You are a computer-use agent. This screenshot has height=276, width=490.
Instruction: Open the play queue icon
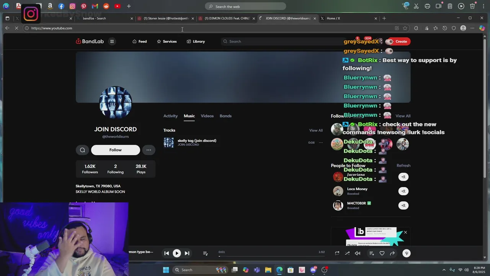point(205,253)
